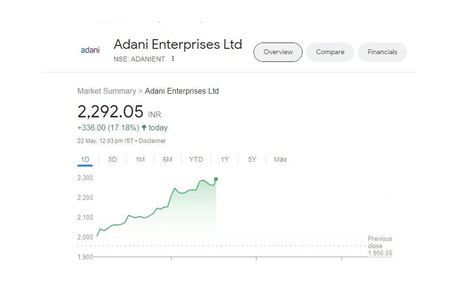Switch to the 5D chart view
Screen dimensions: 459x282
point(112,159)
